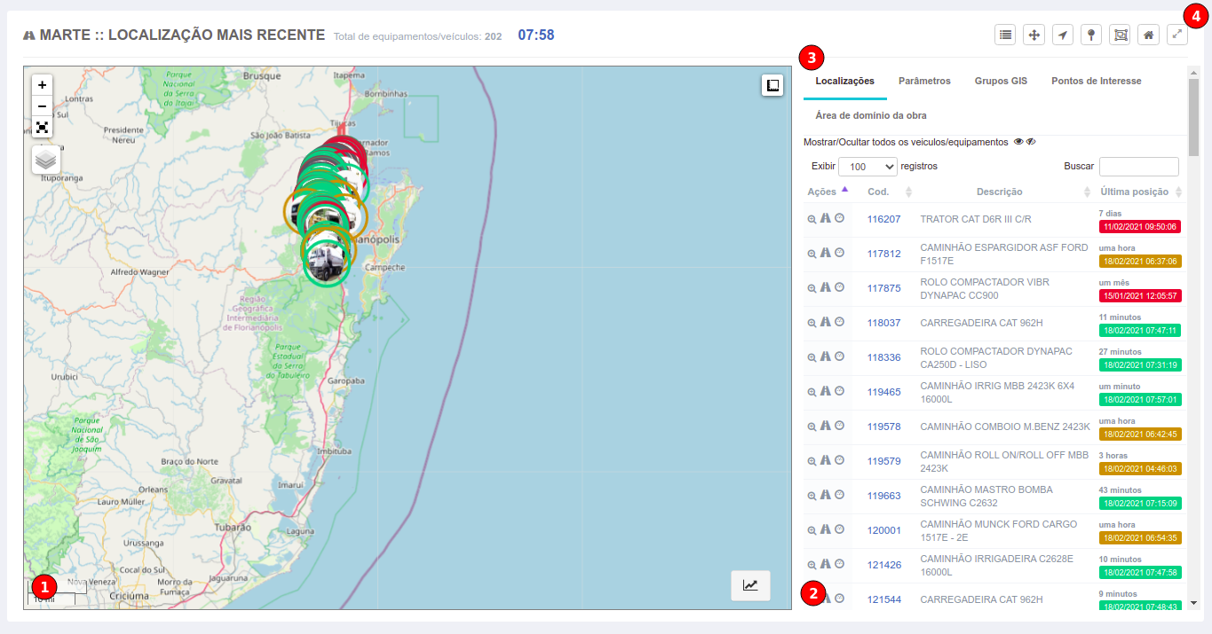Click the Buscar search field
The image size is (1212, 634).
(1138, 167)
